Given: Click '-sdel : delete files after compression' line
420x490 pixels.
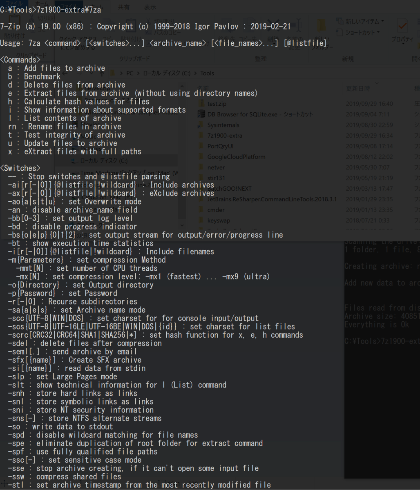Looking at the screenshot, I should pyautogui.click(x=85, y=343).
